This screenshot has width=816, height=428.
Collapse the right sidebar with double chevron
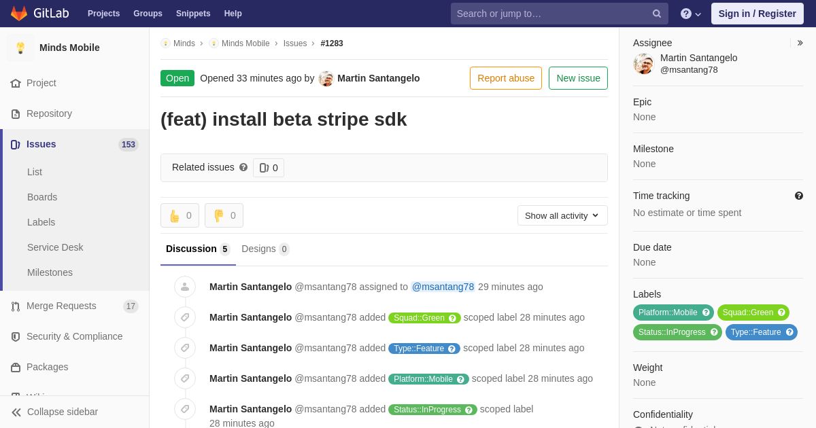[x=800, y=43]
